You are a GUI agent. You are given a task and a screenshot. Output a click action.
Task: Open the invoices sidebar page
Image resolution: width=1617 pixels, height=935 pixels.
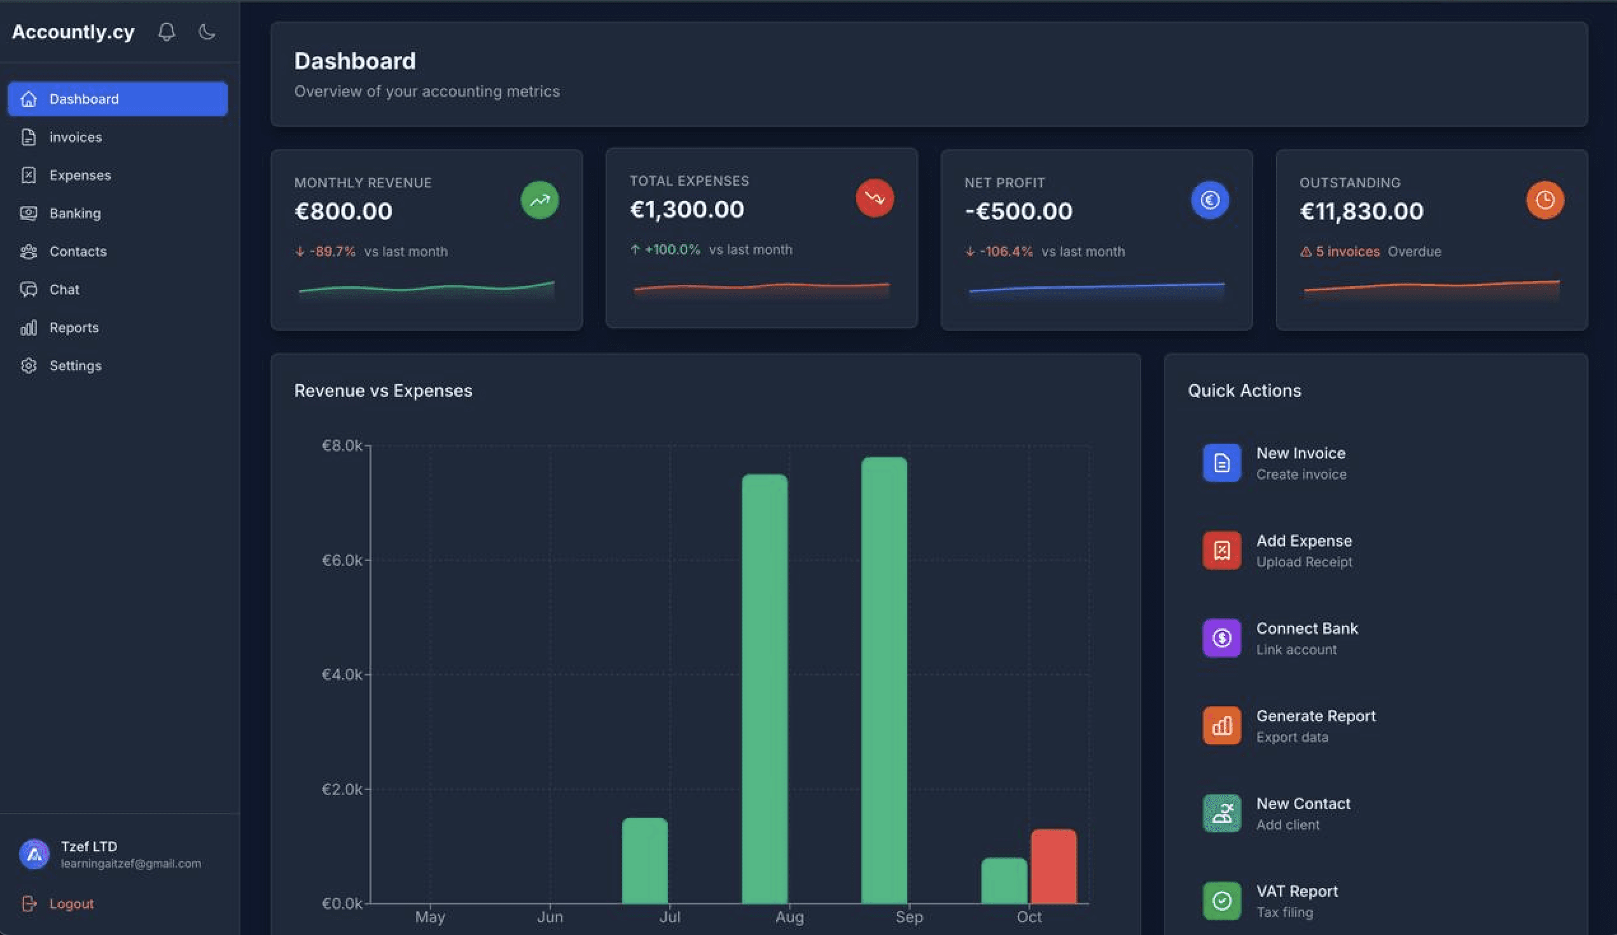pyautogui.click(x=75, y=137)
